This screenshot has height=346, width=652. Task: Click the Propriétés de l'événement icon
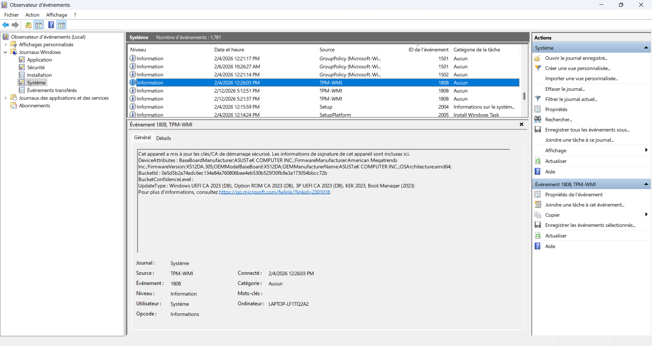click(538, 194)
